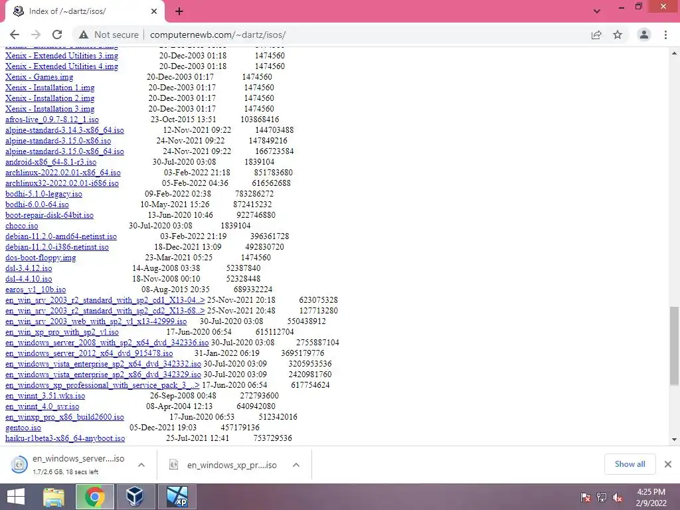The height and width of the screenshot is (510, 680).
Task: Download debian-11.2.0-amd64-netinst.iso
Action: pyautogui.click(x=61, y=236)
